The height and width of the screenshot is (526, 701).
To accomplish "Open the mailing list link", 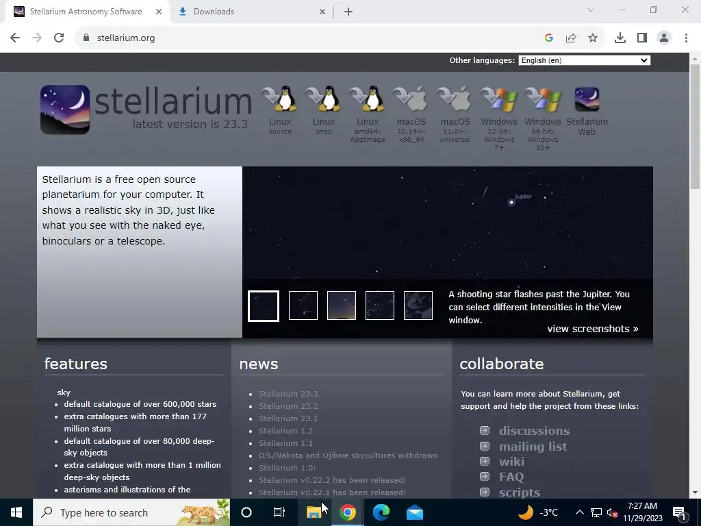I will pyautogui.click(x=533, y=447).
